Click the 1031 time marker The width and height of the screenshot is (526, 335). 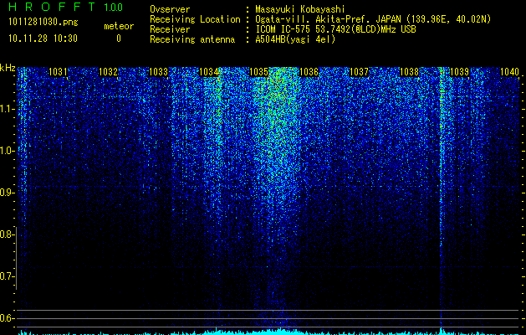[x=58, y=71]
